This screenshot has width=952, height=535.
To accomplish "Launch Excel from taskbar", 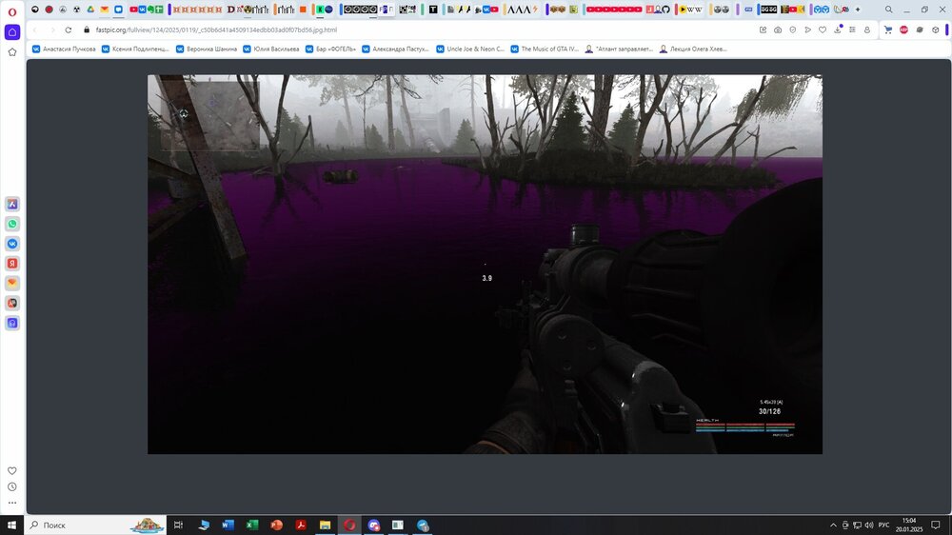I will pyautogui.click(x=252, y=525).
